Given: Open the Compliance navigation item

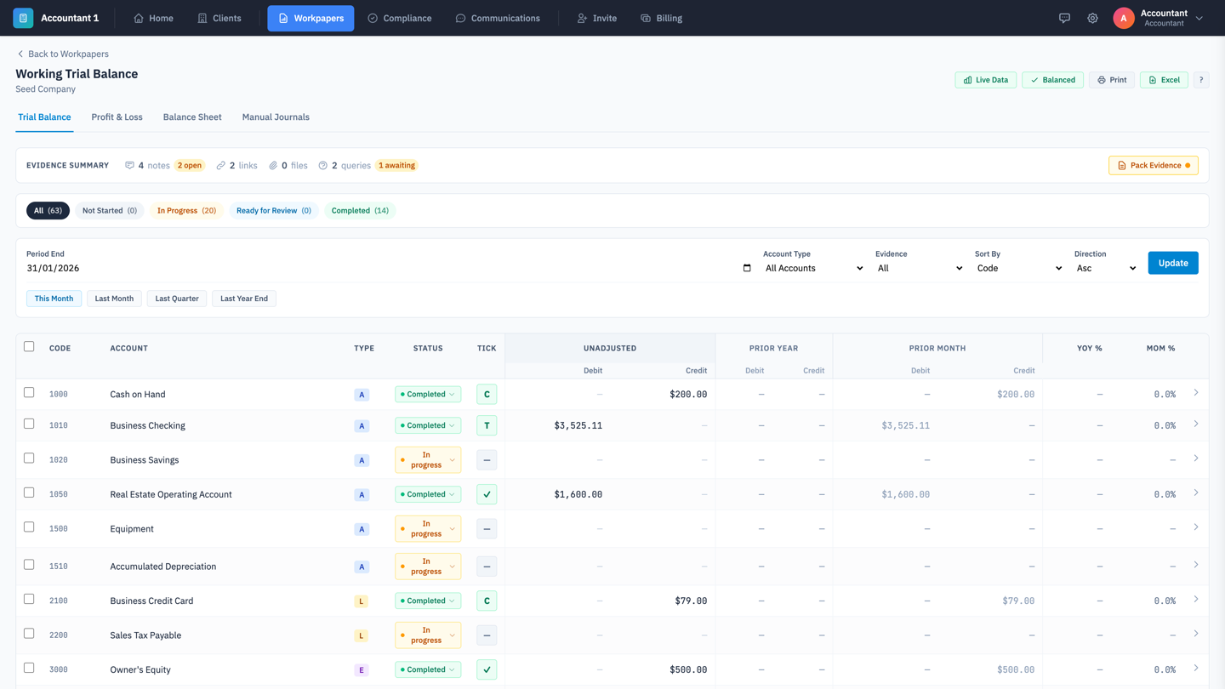Looking at the screenshot, I should (400, 18).
